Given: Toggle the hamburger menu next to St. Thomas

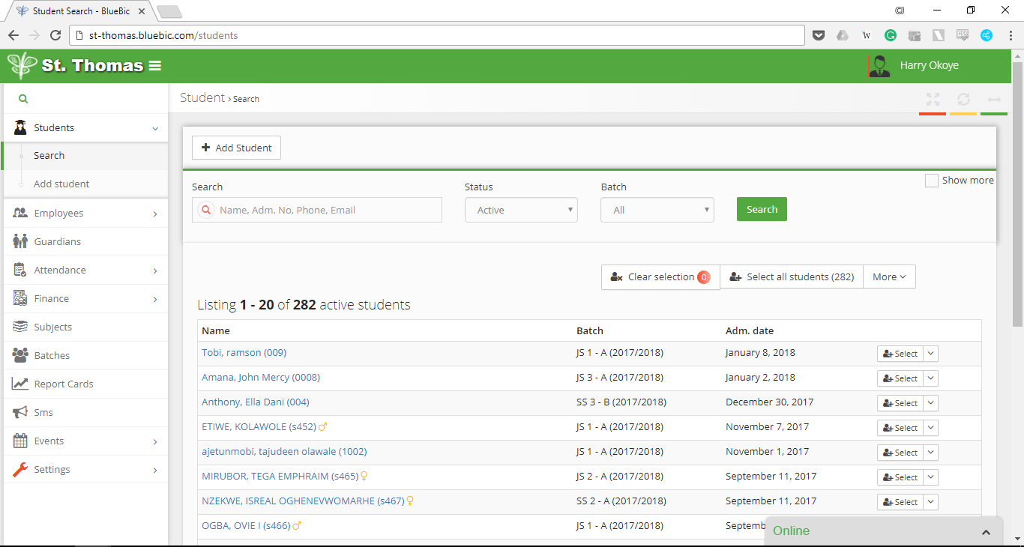Looking at the screenshot, I should [155, 65].
